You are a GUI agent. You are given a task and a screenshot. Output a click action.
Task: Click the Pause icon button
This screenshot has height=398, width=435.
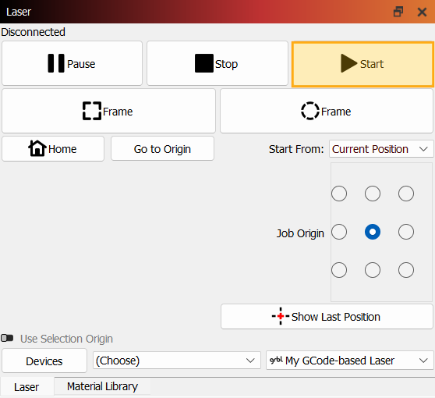click(x=72, y=63)
